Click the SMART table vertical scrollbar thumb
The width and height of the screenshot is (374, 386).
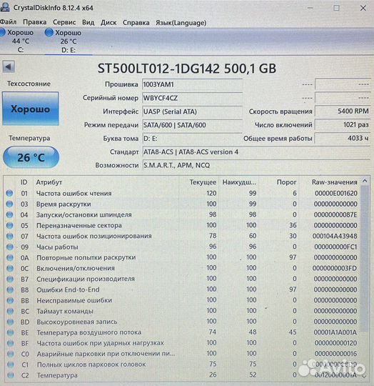(365, 259)
